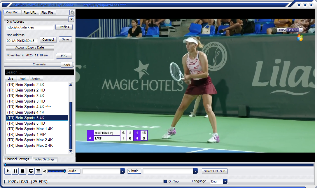This screenshot has width=317, height=188.
Task: Pause the stream with the Pause button
Action: tap(15, 171)
